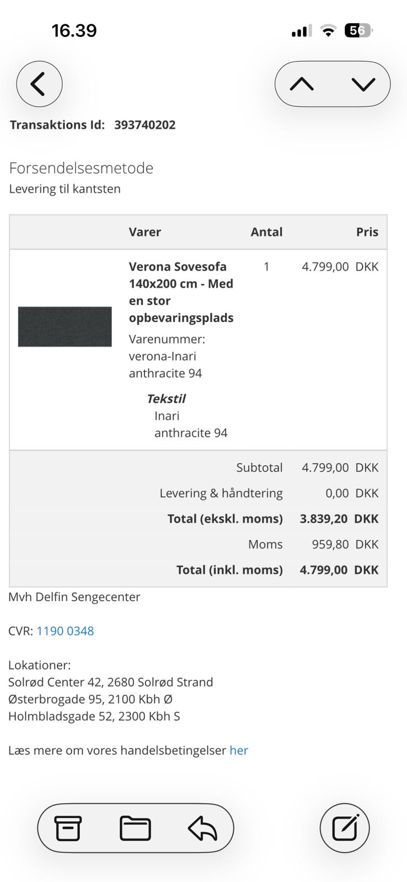Screen dimensions: 407x882
Task: Compose a new message
Action: [x=345, y=828]
